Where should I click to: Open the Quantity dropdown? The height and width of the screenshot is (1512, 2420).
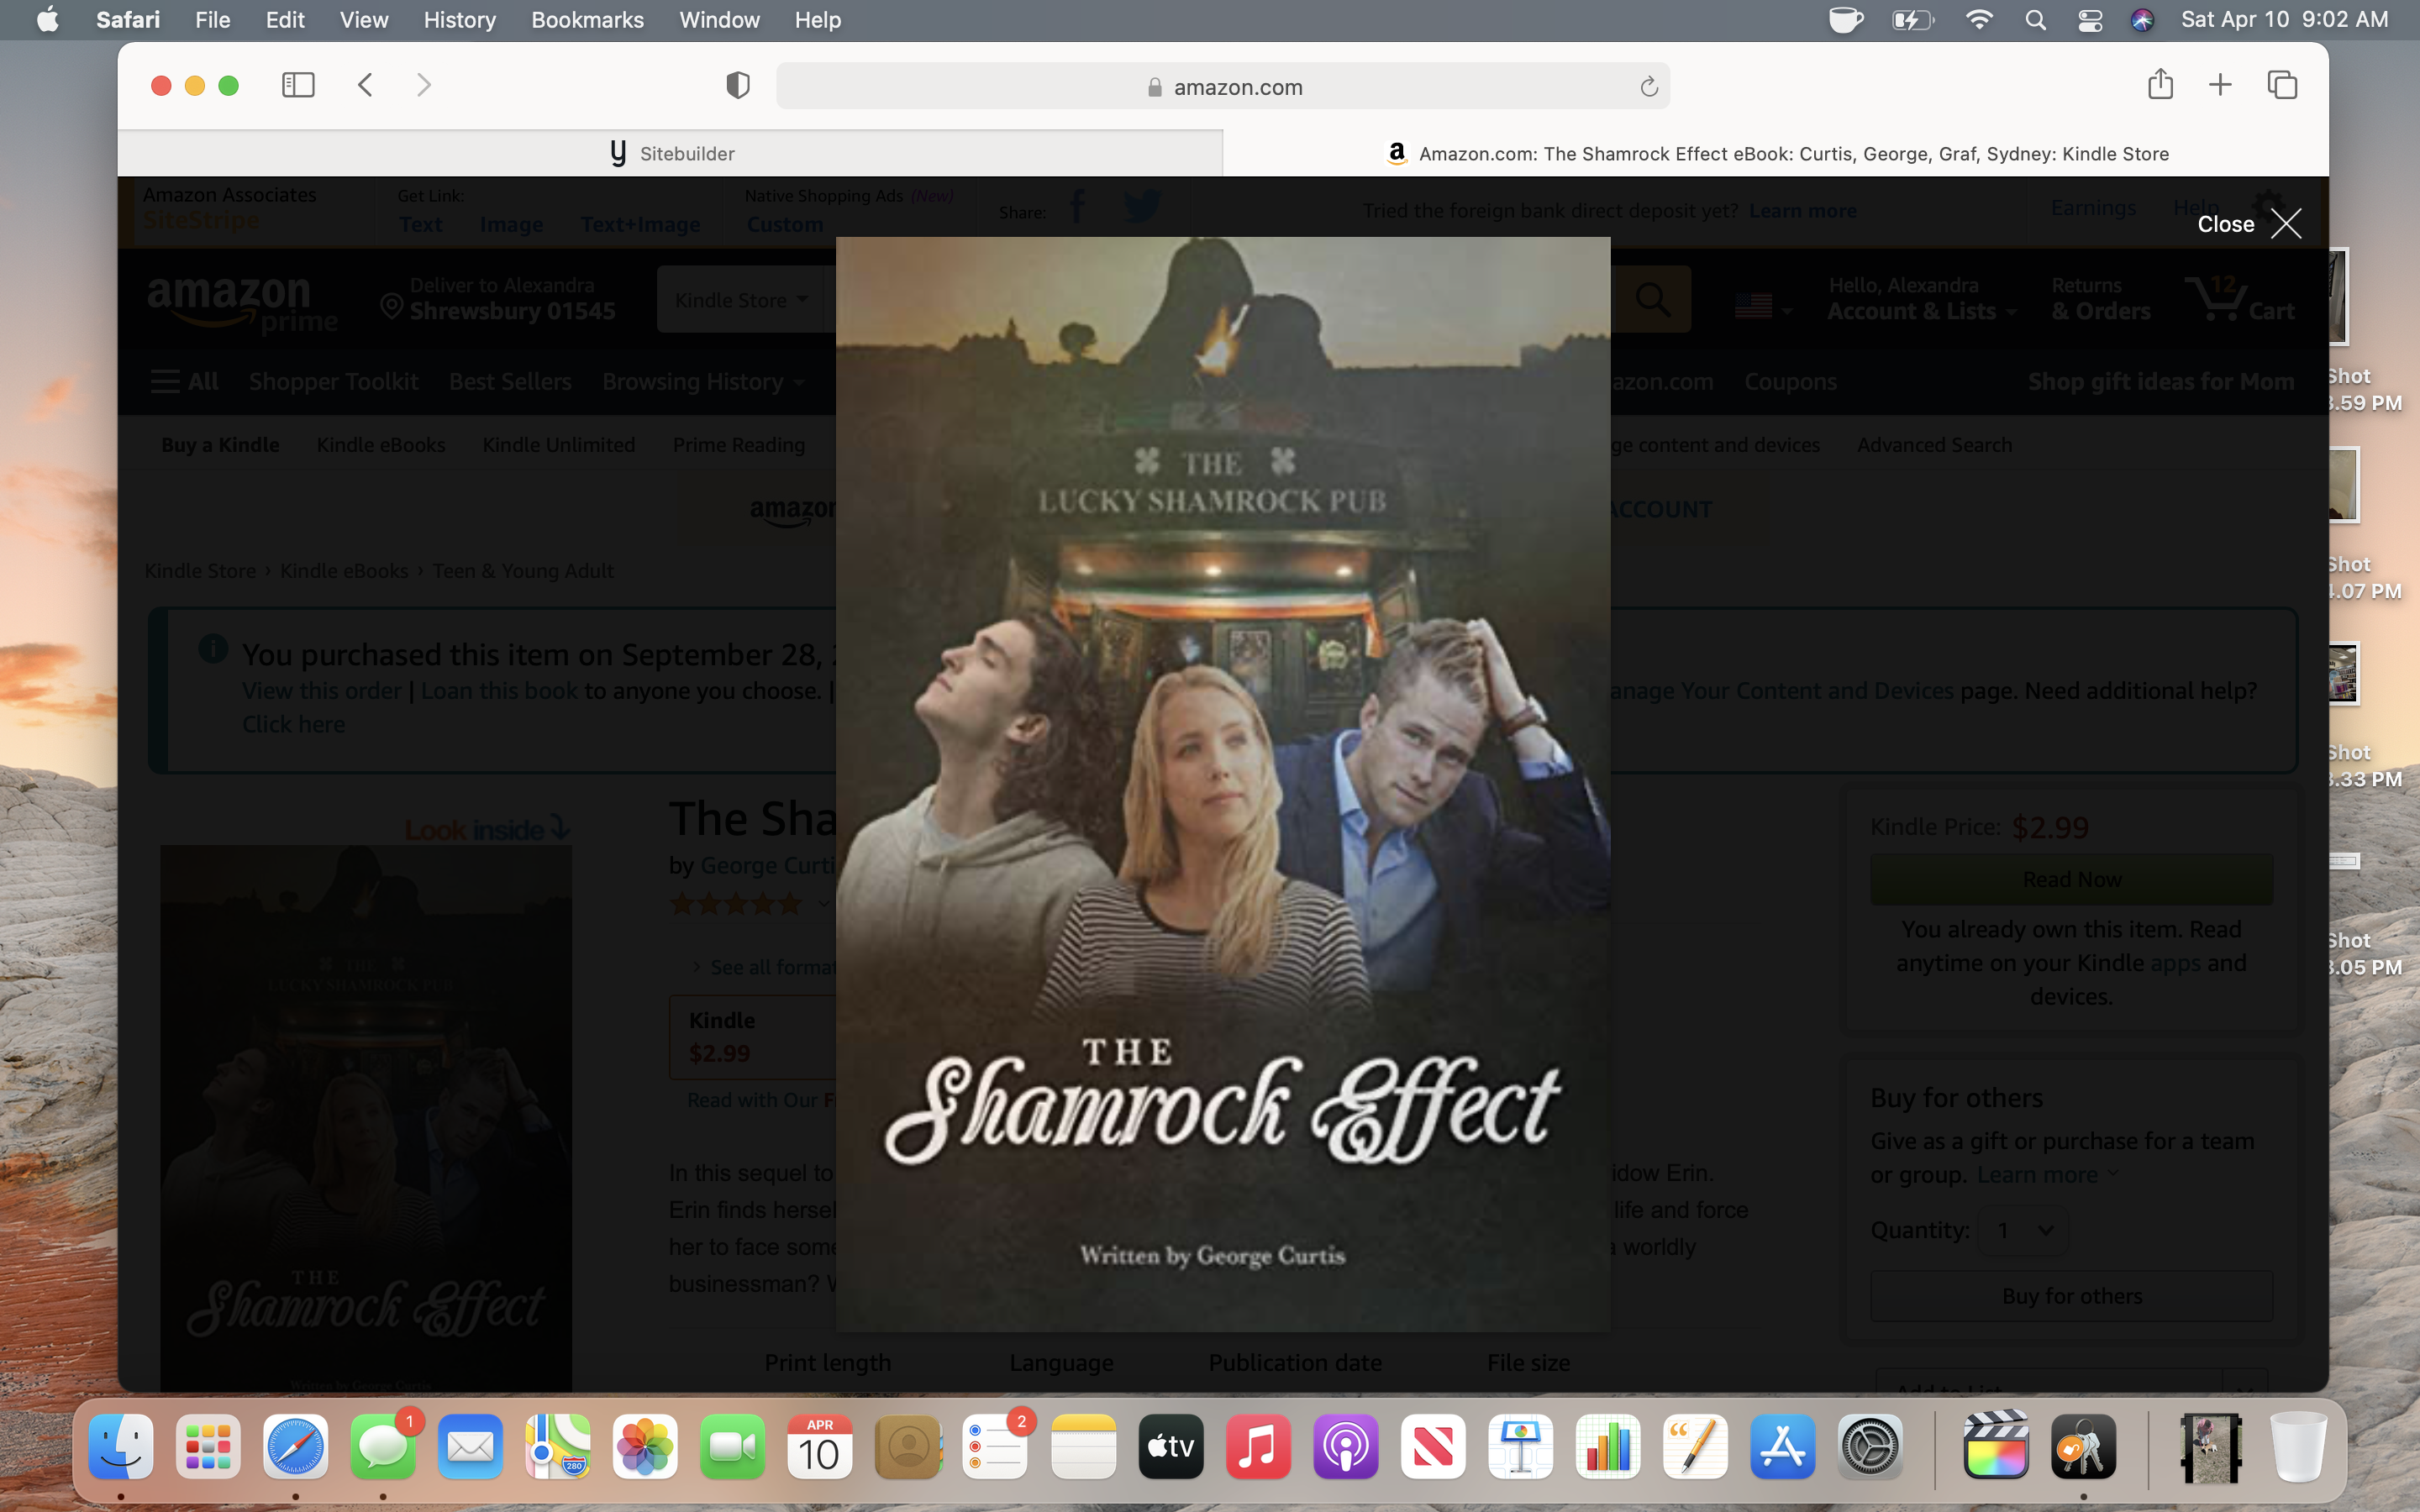coord(2023,1230)
